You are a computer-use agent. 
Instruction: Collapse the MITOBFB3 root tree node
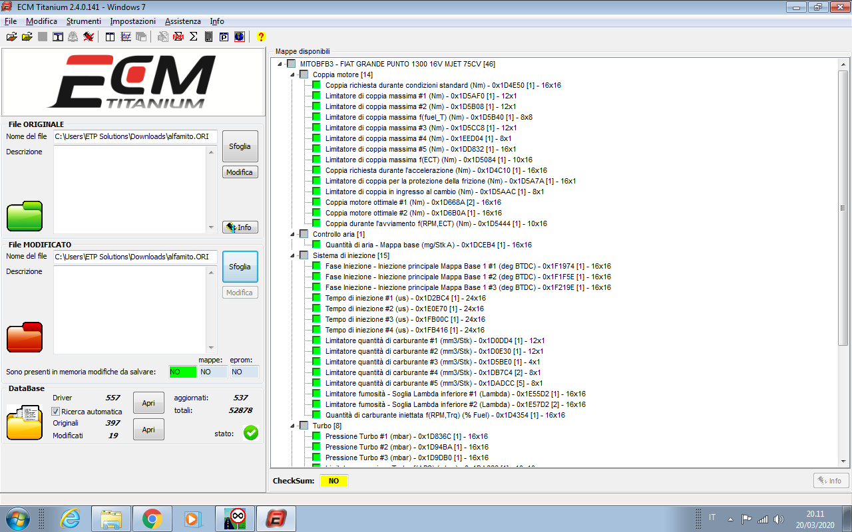pos(280,64)
